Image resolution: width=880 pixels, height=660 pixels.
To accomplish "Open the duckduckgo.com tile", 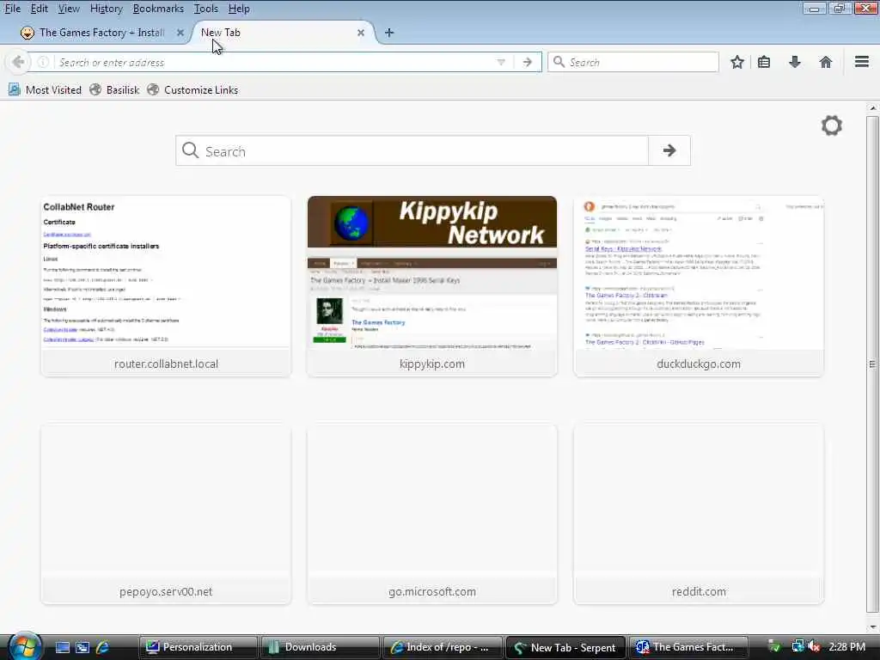I will pos(699,286).
